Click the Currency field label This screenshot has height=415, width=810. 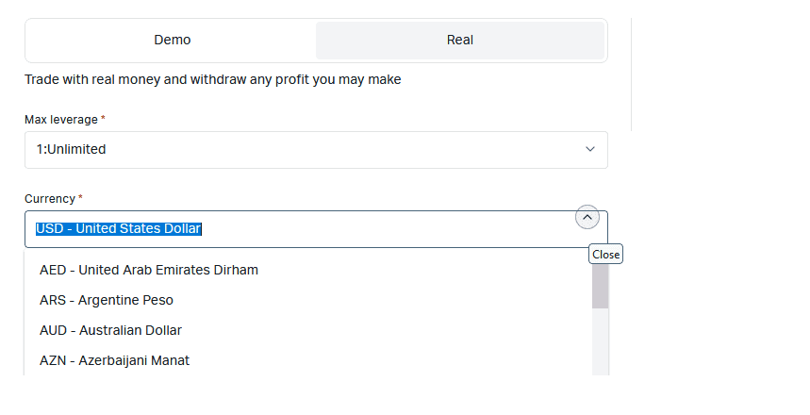point(50,199)
